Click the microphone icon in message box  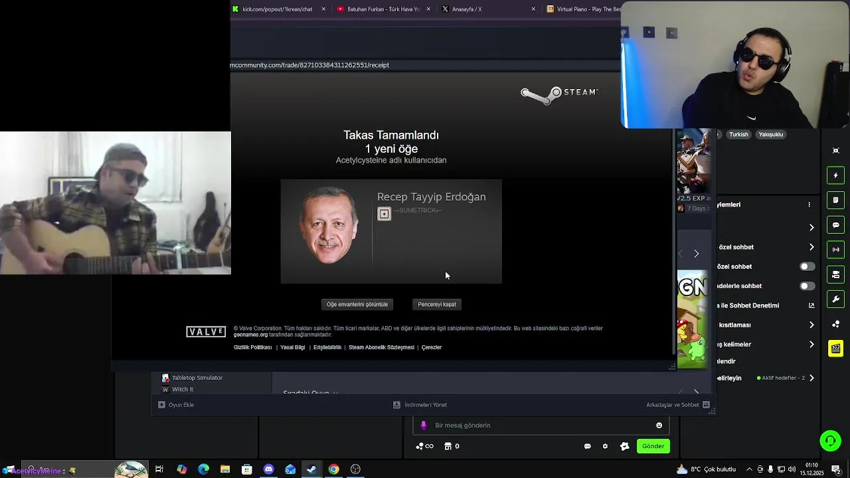(x=424, y=426)
